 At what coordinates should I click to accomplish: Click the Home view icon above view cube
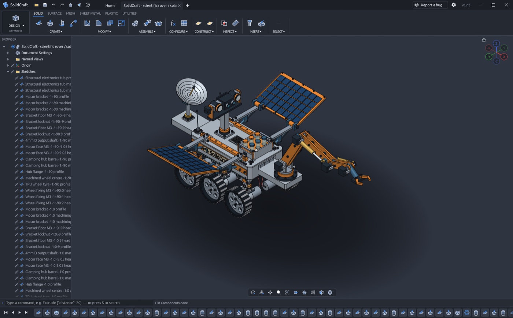pos(484,40)
